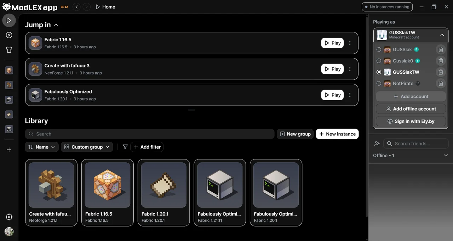Select the NotPirate account radio button
Screen dimensions: 453x241
click(379, 84)
